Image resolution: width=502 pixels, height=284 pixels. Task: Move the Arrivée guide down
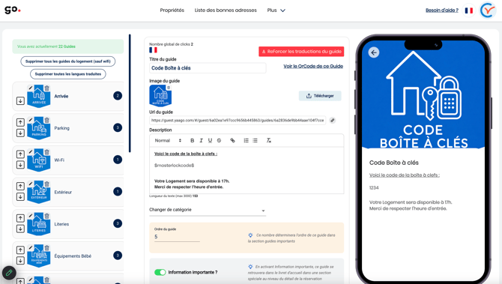pos(20,101)
